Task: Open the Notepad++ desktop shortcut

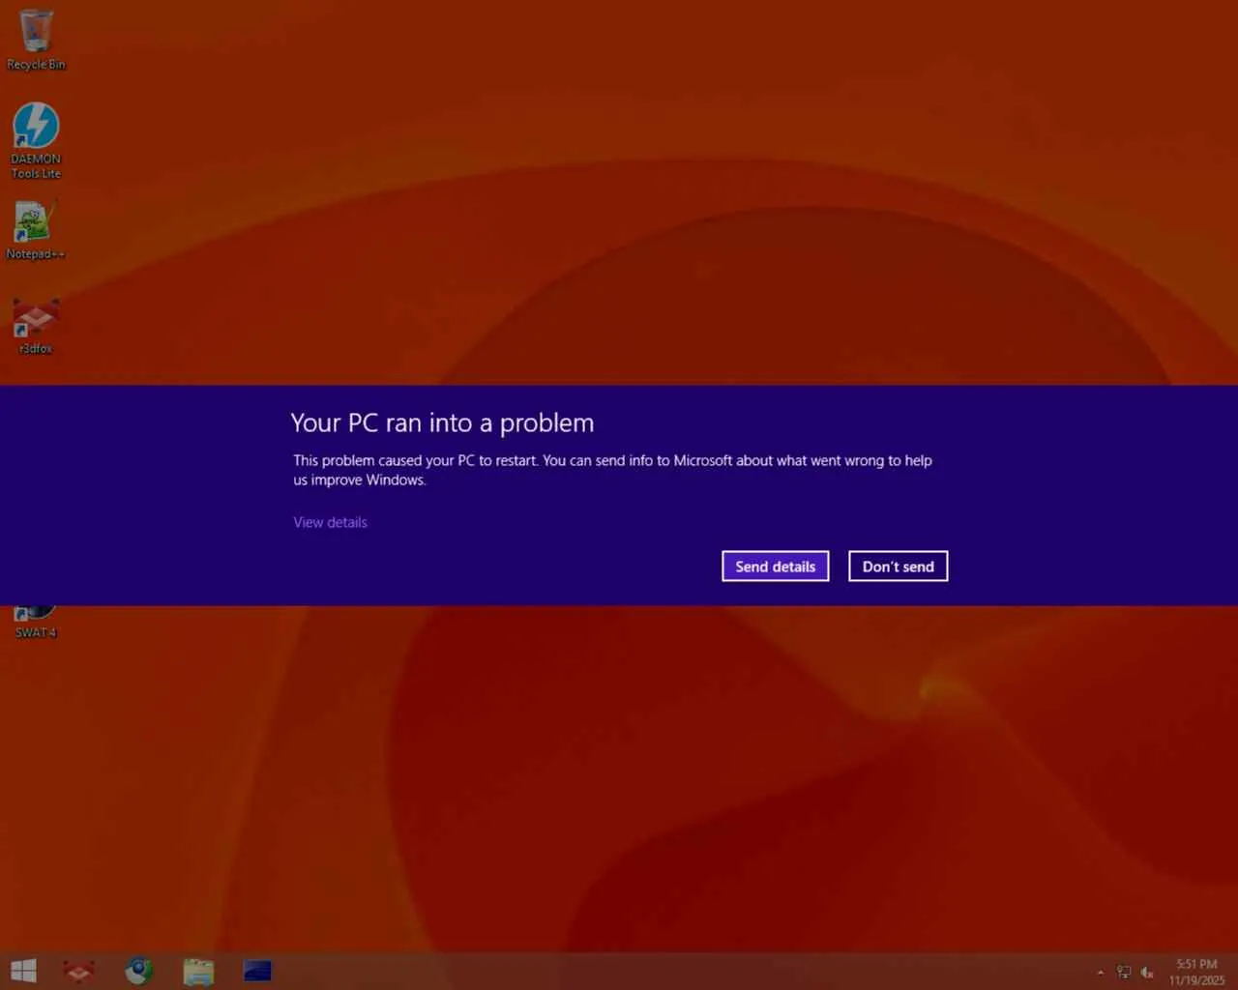Action: (x=36, y=230)
